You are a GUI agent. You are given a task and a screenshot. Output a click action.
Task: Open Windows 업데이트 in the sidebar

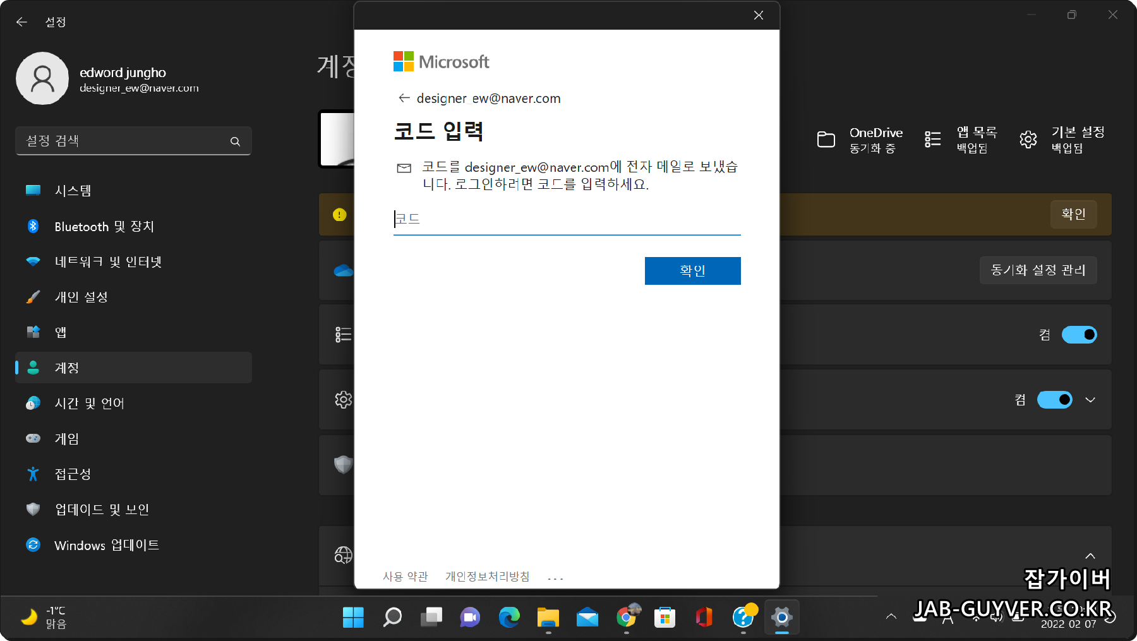pyautogui.click(x=133, y=544)
